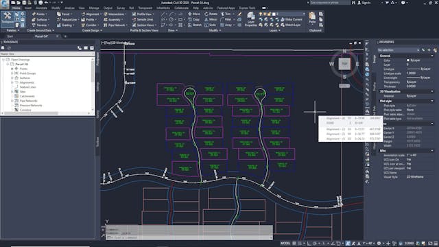Screen dimensions: 439x247
Task: Open the Home ribbon tab
Action: [x=16, y=8]
